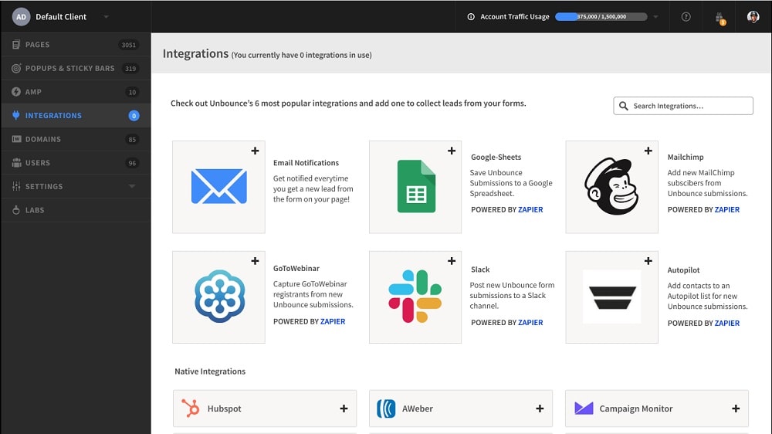Add the Autopilot integration plus

pyautogui.click(x=648, y=261)
